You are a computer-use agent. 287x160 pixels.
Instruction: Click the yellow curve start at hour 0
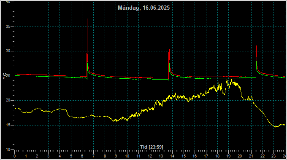[x=15, y=108]
